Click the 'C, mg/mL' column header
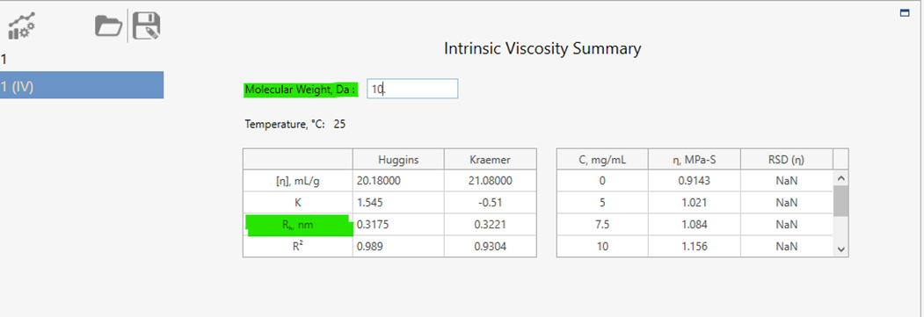Screen dimensions: 924x317 click(x=602, y=160)
